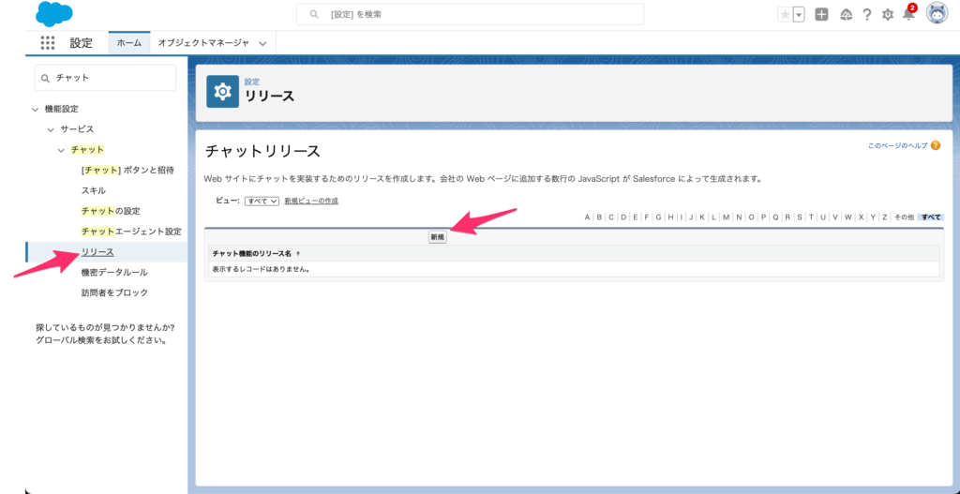Filter the list by letter W

tap(847, 217)
